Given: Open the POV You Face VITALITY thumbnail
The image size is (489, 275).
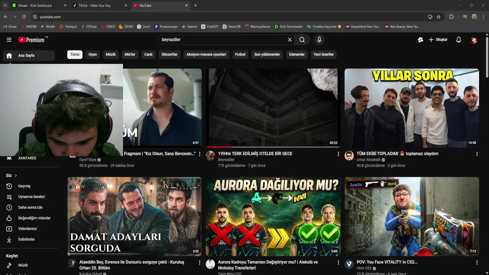Looking at the screenshot, I should (411, 216).
